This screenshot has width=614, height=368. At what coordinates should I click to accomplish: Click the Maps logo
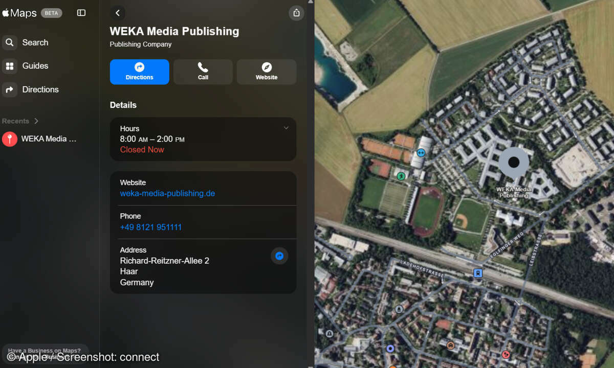(x=19, y=13)
